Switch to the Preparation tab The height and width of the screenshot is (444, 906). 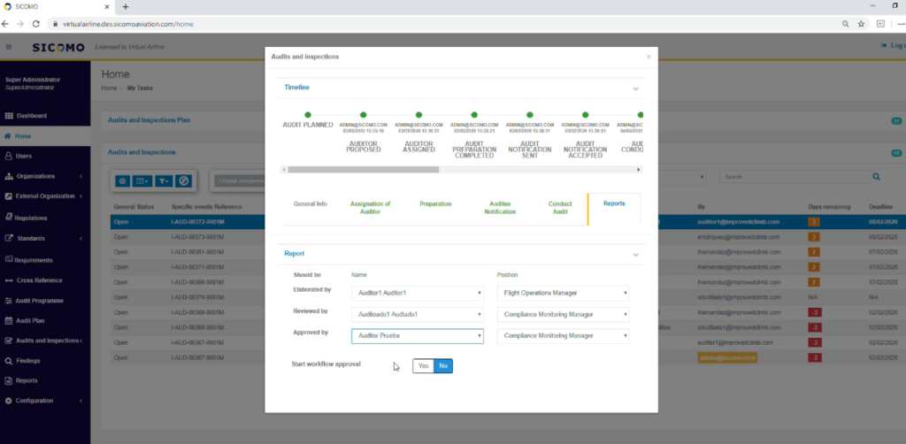pos(435,203)
